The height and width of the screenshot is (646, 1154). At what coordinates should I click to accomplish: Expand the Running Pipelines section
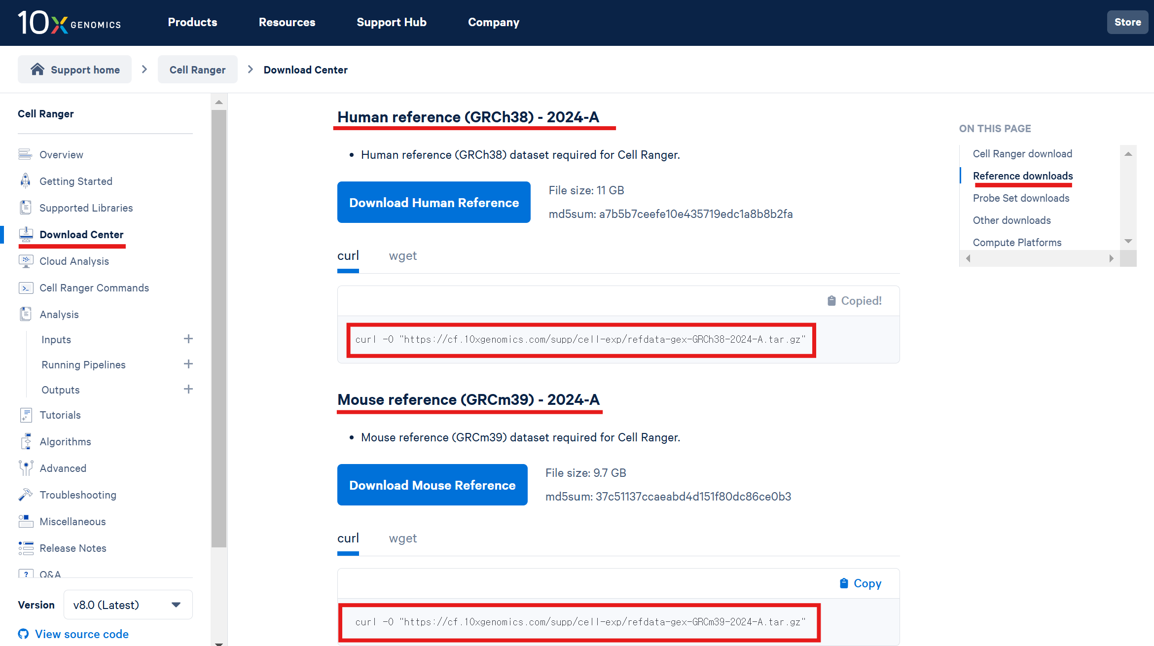(x=188, y=364)
